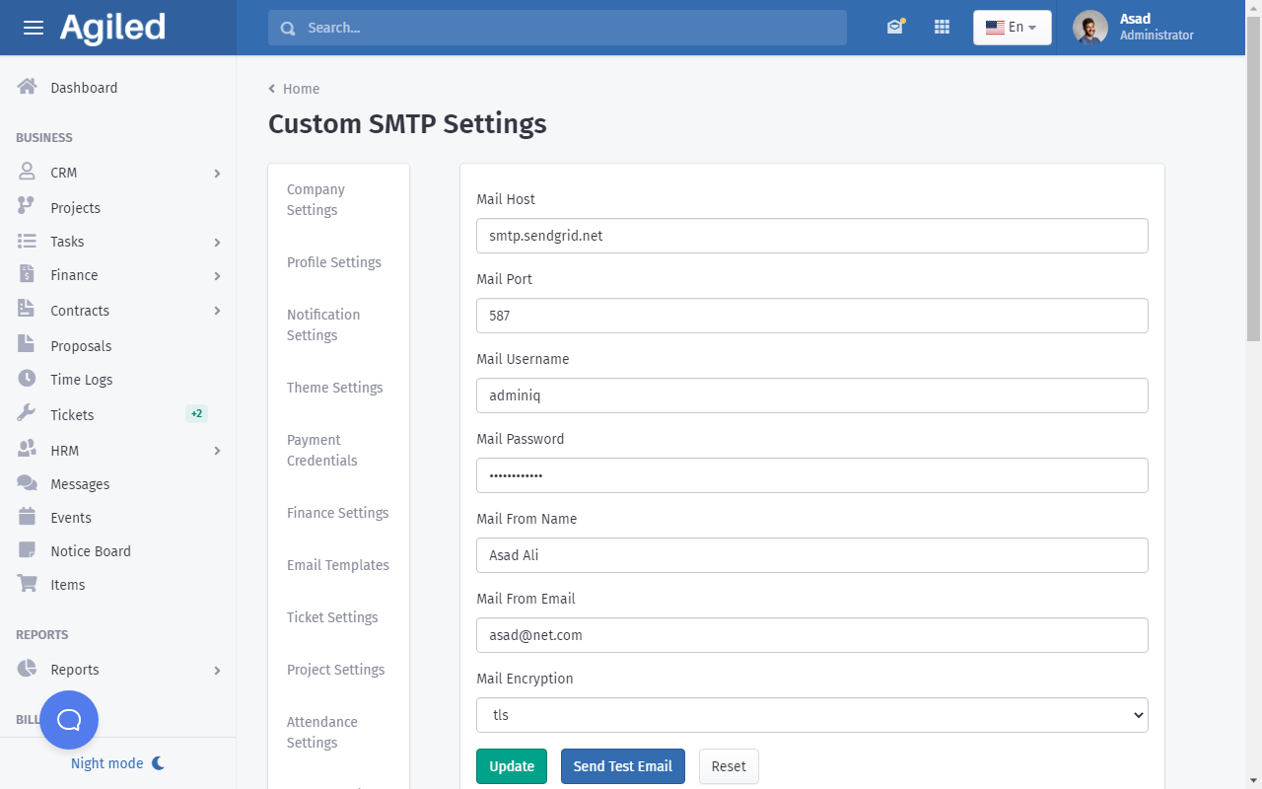Click into the Mail Host field
Viewport: 1262px width, 789px height.
(811, 236)
